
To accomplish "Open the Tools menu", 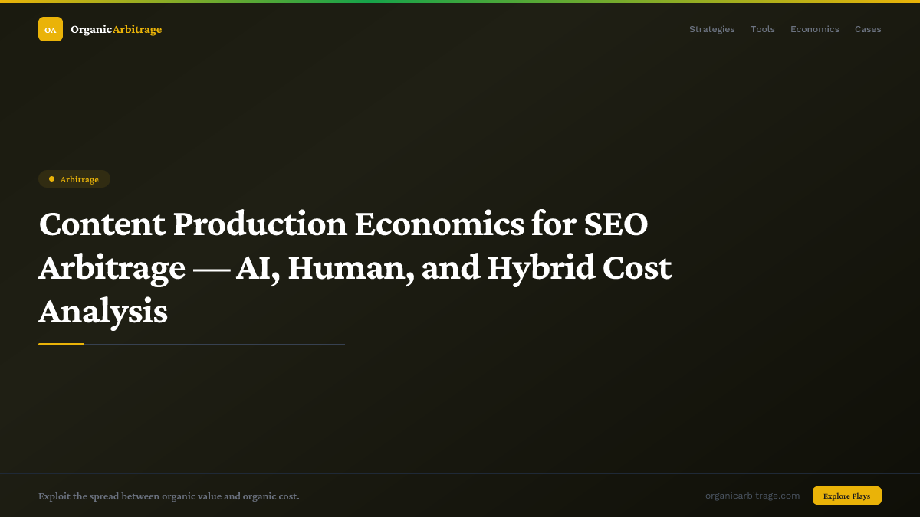I will 763,29.
